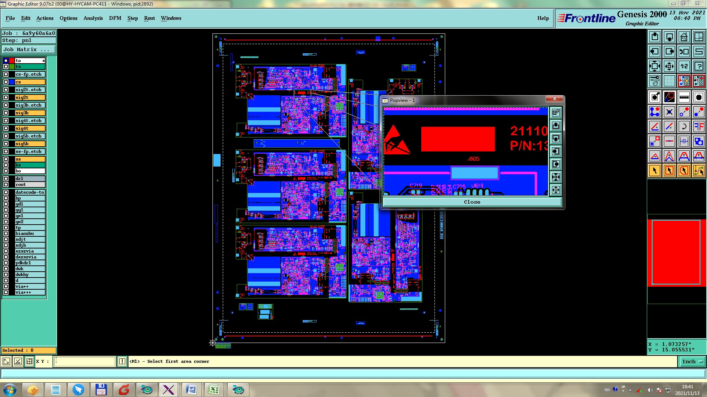
Task: Click the red overview navigation thumbnail
Action: pyautogui.click(x=676, y=252)
